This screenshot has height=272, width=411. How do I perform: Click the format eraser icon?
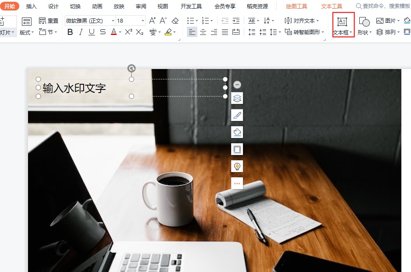click(x=174, y=20)
